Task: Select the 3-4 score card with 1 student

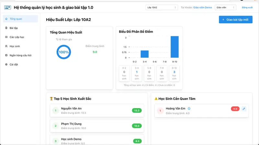Action: (x=137, y=73)
